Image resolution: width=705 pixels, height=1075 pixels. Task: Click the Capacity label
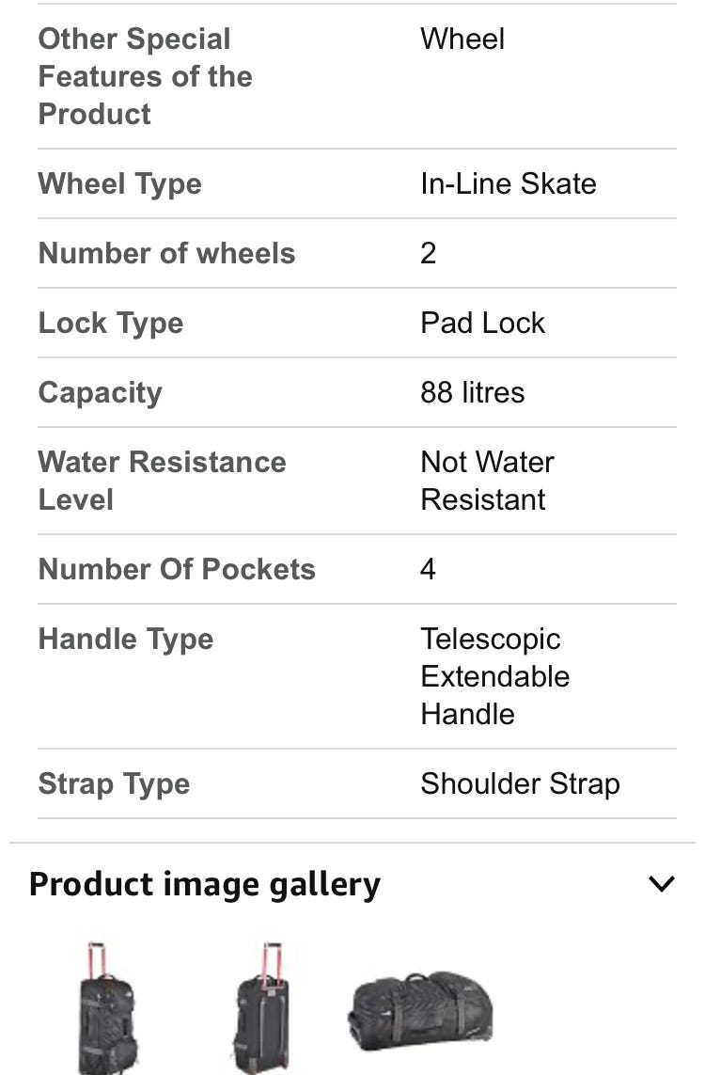coord(100,393)
